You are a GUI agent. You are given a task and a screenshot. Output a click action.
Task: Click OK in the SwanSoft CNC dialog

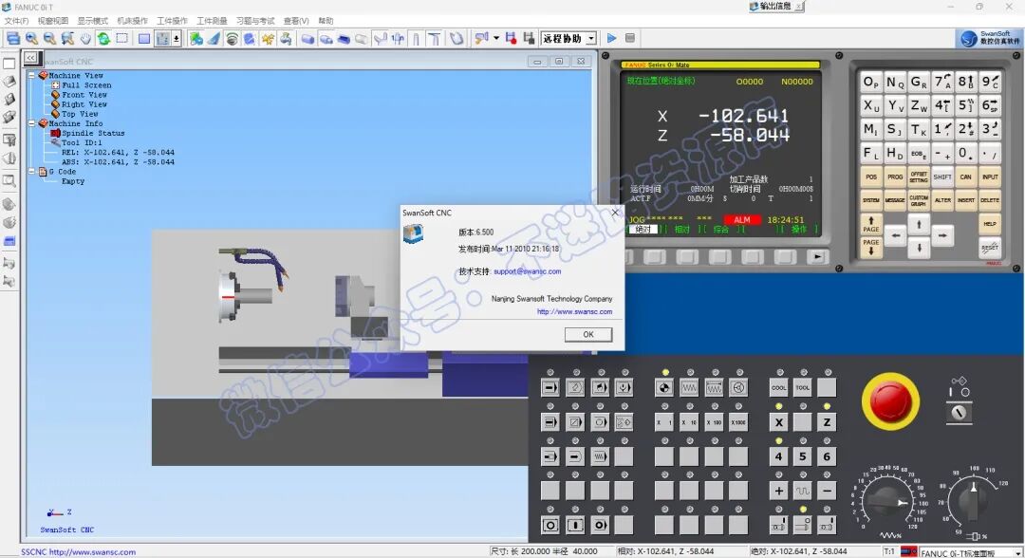[588, 335]
